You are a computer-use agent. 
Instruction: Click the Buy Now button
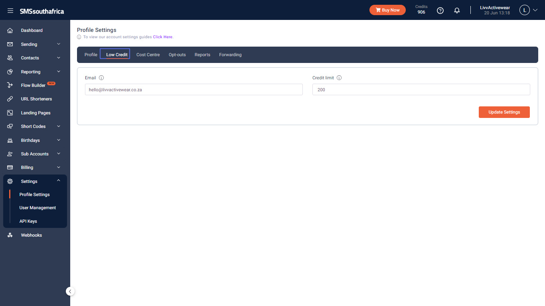point(387,10)
